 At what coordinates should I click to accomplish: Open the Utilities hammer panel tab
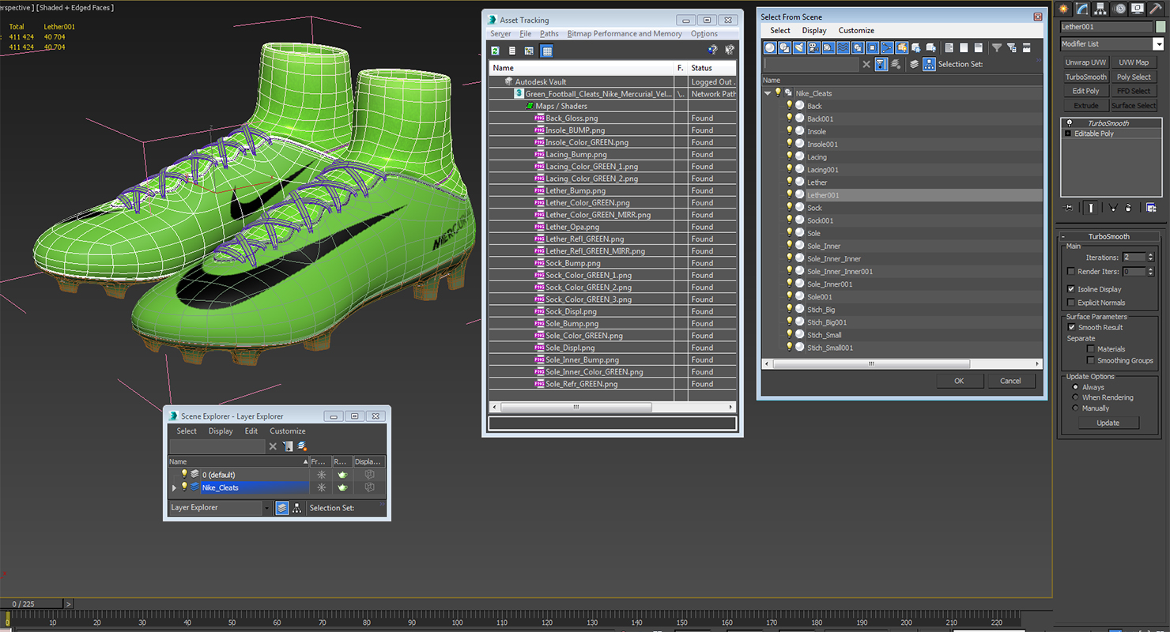pos(1155,9)
